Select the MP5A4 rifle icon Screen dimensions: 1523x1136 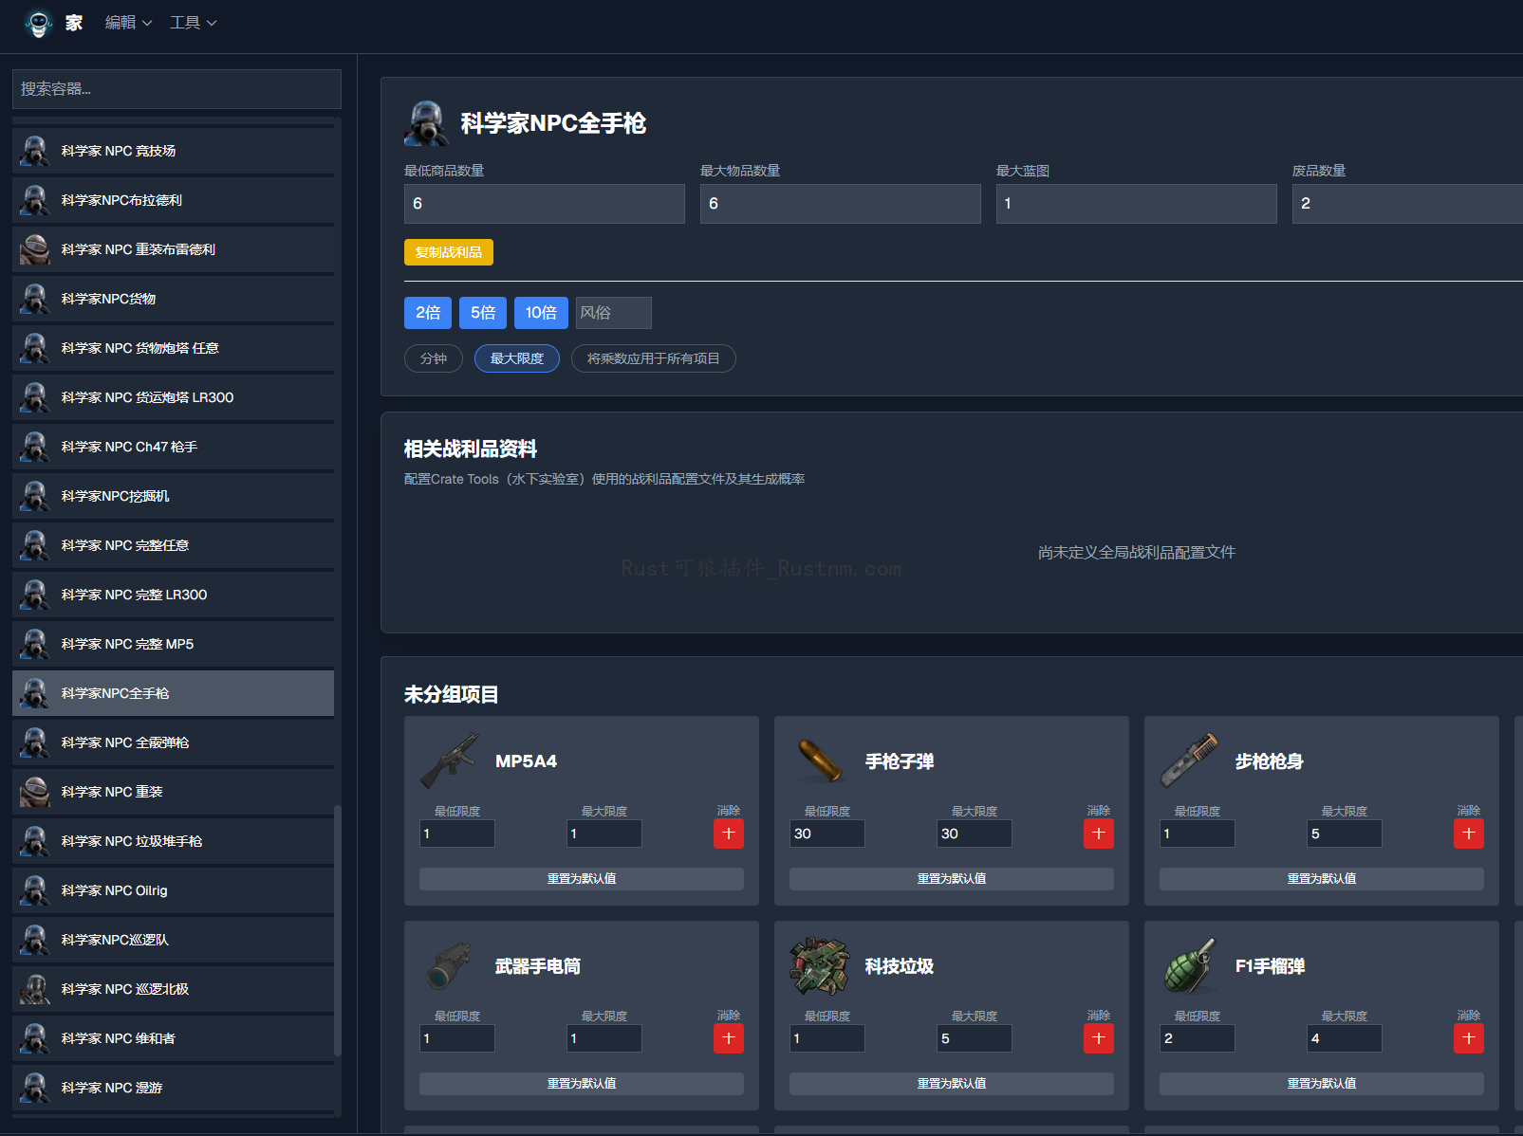tap(450, 760)
